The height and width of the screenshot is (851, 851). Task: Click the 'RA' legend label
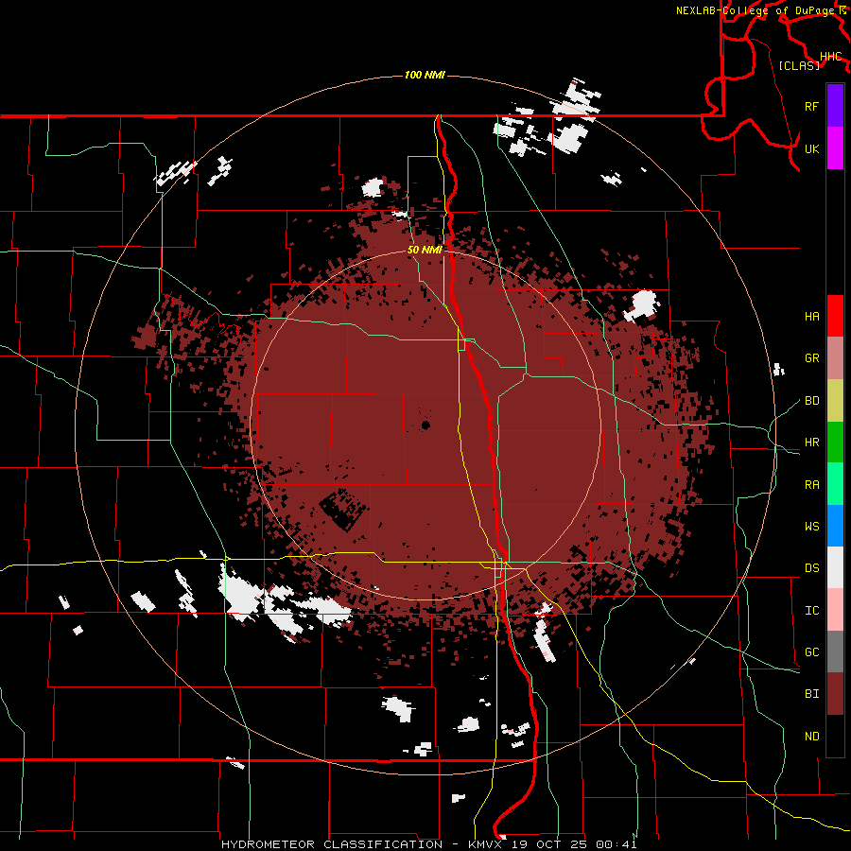click(811, 485)
